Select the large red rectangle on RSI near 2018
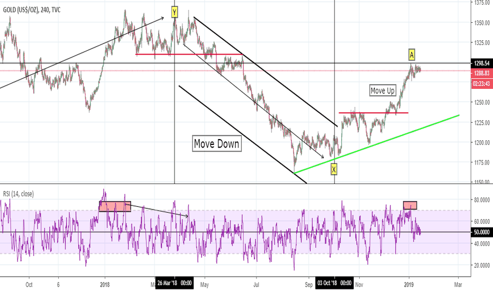 click(115, 206)
